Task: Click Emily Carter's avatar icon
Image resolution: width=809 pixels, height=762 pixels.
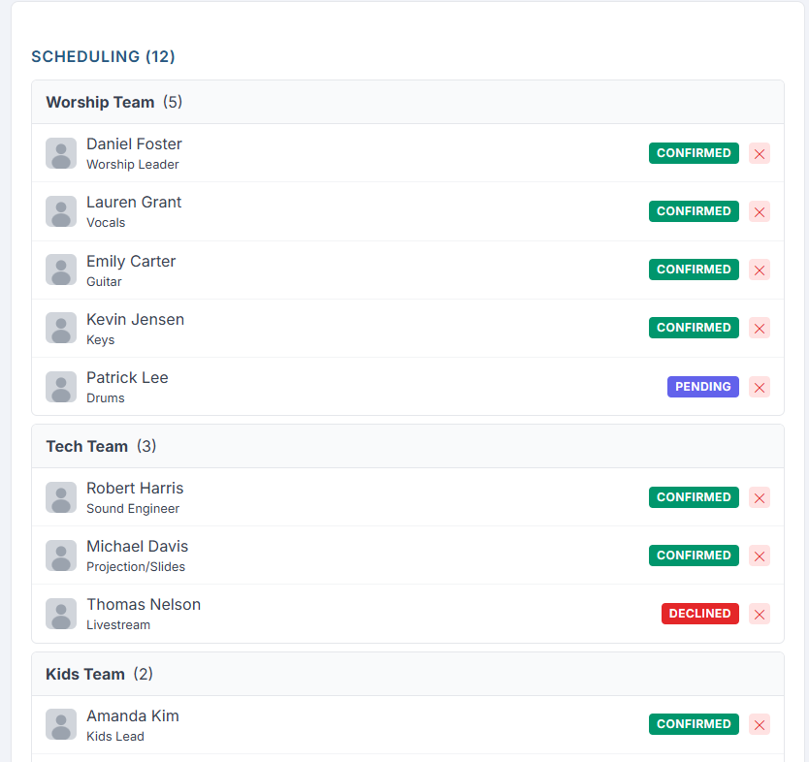Action: pos(60,270)
